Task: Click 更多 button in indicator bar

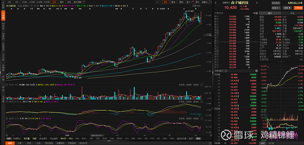Action: (x=192, y=139)
